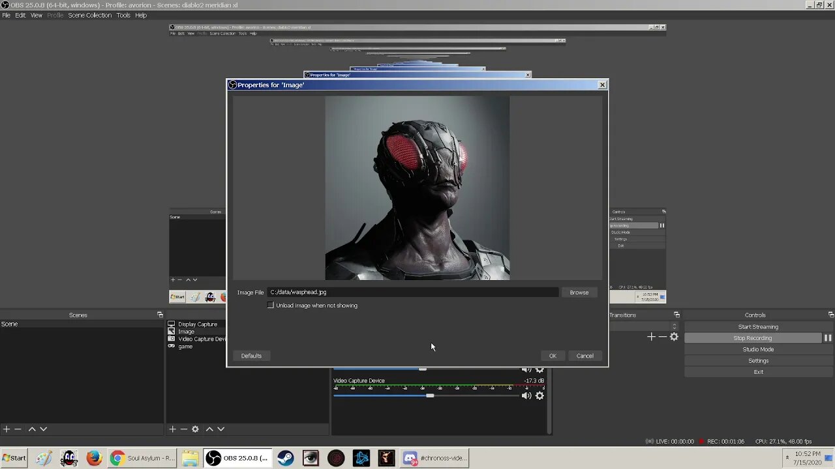
Task: Open the Scene Collection menu
Action: point(89,15)
